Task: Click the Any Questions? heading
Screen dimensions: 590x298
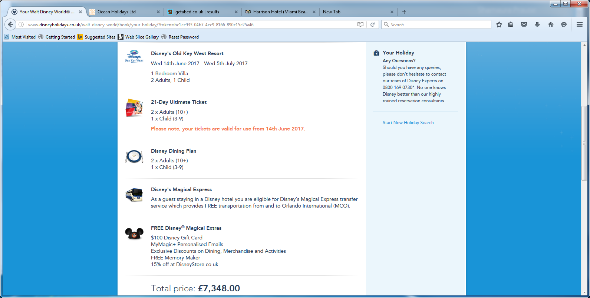Action: pos(399,61)
